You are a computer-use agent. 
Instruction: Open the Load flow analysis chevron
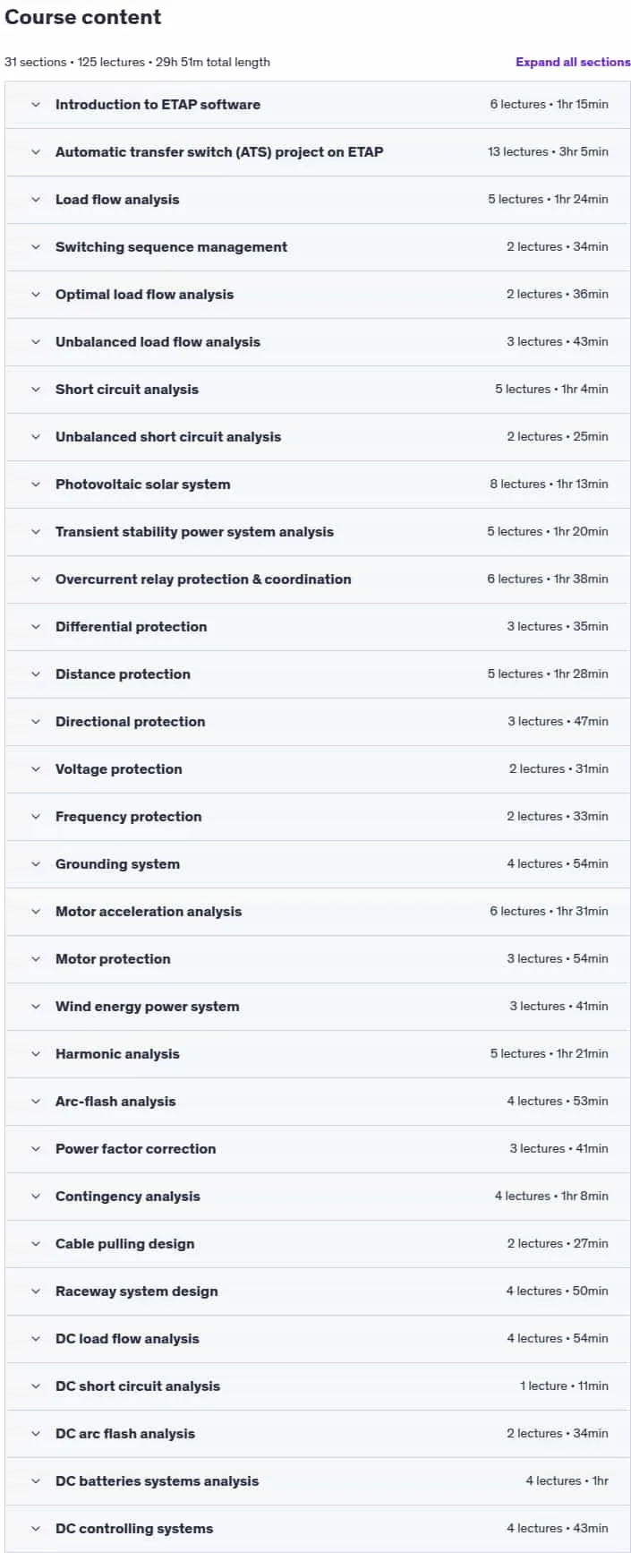pos(36,200)
